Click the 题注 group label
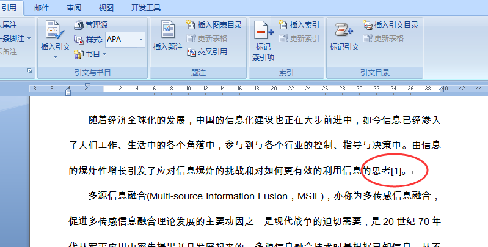 pyautogui.click(x=198, y=73)
